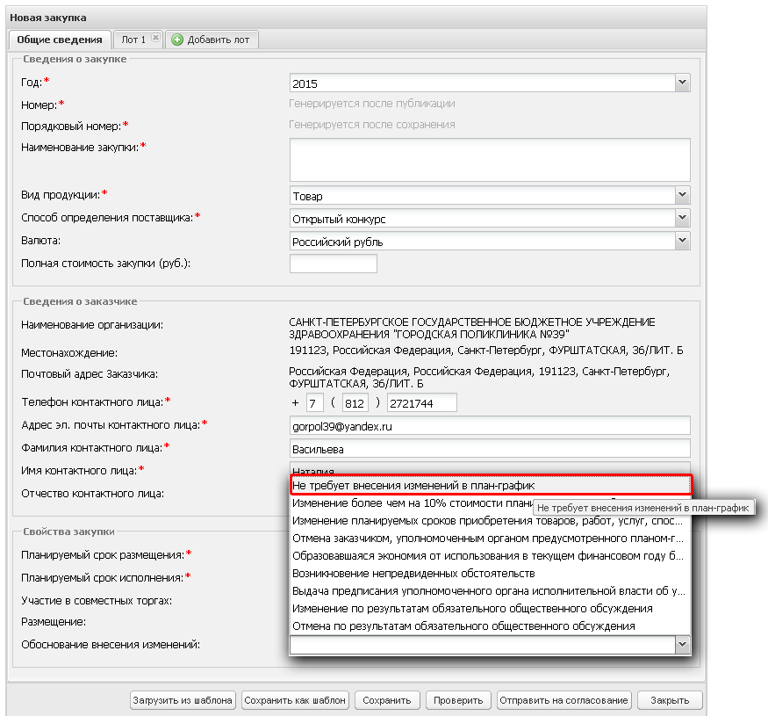Select Изменение по результатам обязательного общественного обсуждения

[491, 609]
